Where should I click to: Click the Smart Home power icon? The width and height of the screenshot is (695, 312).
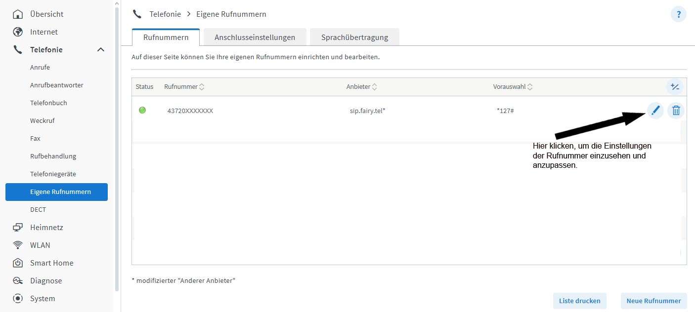pos(18,263)
